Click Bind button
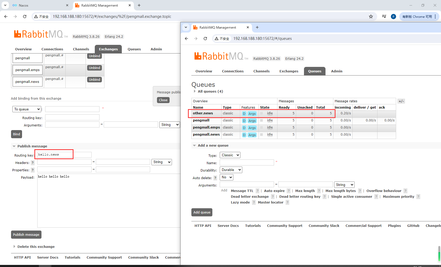The image size is (441, 267). pyautogui.click(x=17, y=134)
